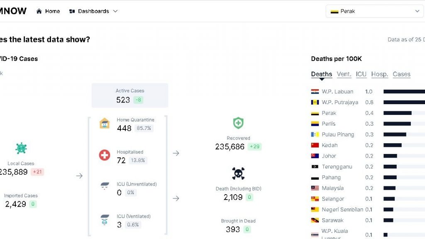
Task: Open the Perak state selector dropdown
Action: (375, 11)
